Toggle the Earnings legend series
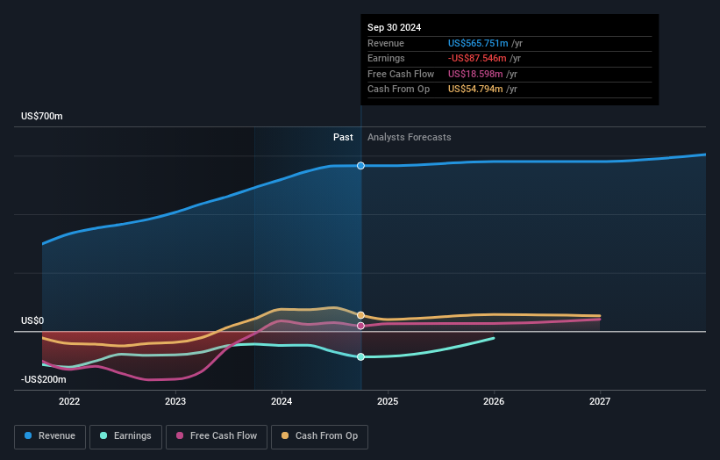The height and width of the screenshot is (460, 720). (x=125, y=436)
